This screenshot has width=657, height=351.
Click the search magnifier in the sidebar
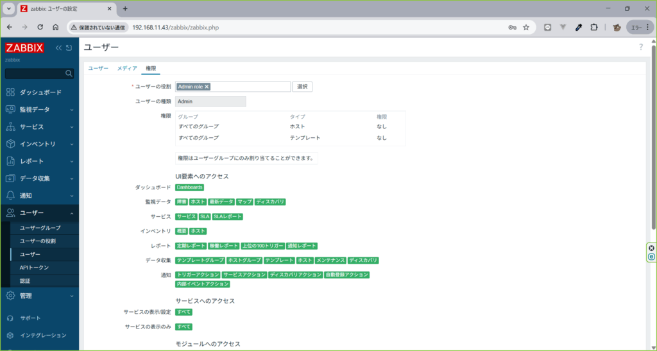pyautogui.click(x=69, y=74)
